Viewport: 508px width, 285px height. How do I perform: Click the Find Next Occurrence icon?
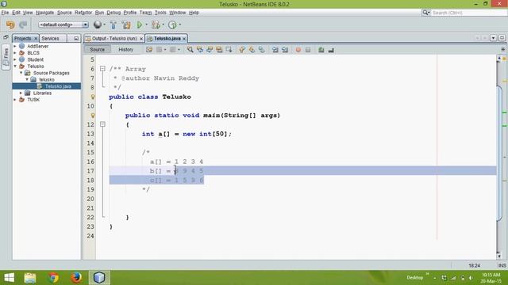click(x=210, y=50)
